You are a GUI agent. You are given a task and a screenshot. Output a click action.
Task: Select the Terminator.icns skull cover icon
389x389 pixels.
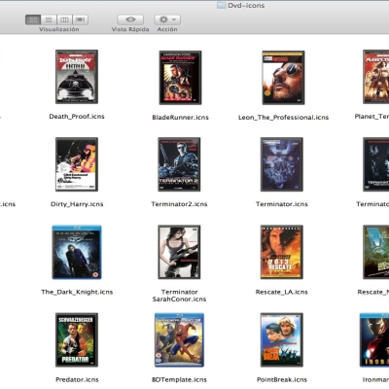point(282,164)
